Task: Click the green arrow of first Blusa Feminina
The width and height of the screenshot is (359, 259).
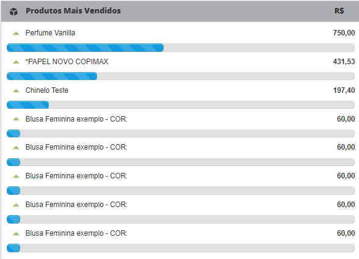Action: pos(16,119)
